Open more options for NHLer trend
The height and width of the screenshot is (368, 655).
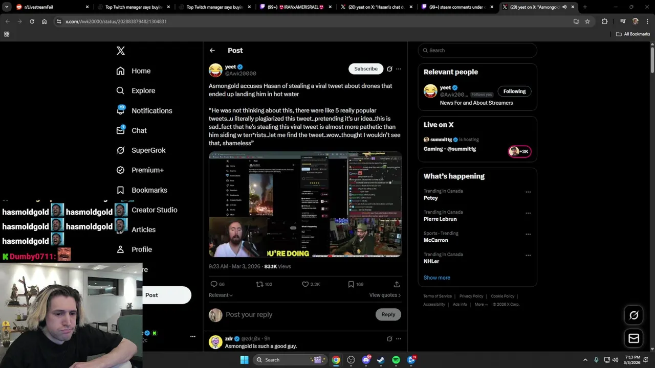point(528,255)
